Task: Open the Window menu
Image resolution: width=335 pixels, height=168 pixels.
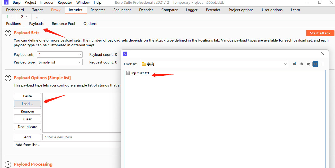Action: tap(83, 2)
